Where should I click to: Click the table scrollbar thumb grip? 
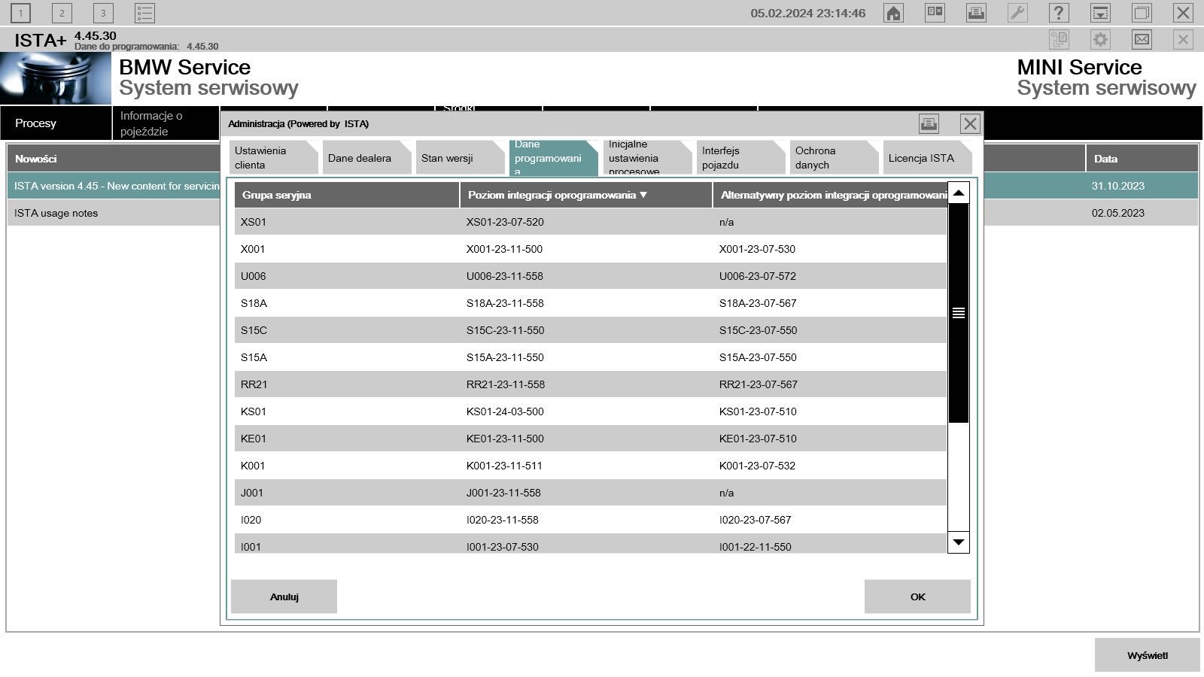click(x=958, y=313)
